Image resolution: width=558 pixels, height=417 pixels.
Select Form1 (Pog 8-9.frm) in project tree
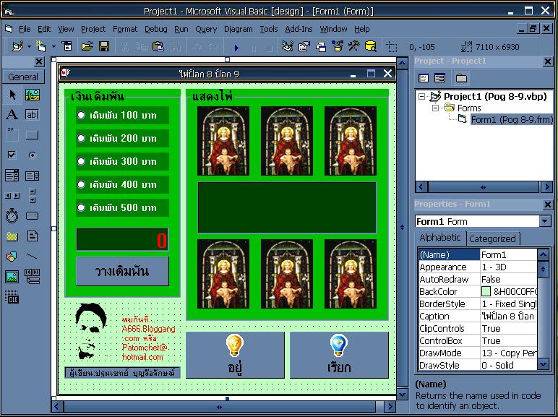point(512,119)
